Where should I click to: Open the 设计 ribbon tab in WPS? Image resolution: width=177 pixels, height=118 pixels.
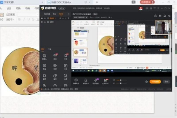[x=9, y=8]
